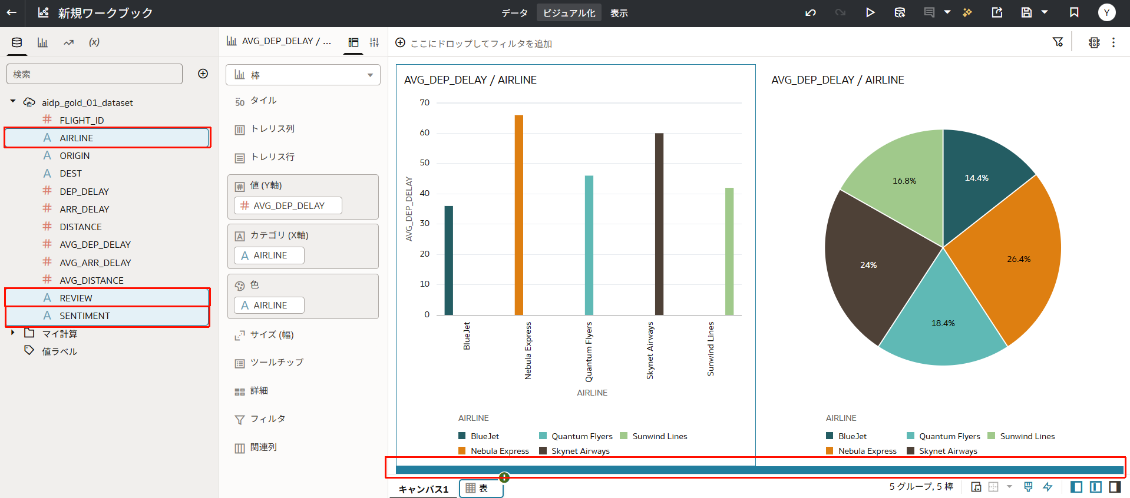Click the save floppy disk icon

(1026, 12)
